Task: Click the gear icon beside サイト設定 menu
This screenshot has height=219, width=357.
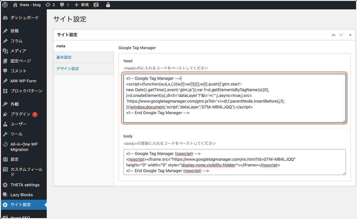Action: pos(5,205)
